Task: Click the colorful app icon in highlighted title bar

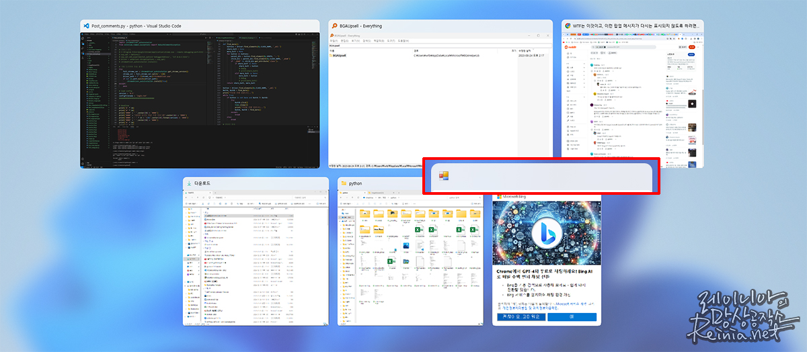Action: click(x=444, y=176)
